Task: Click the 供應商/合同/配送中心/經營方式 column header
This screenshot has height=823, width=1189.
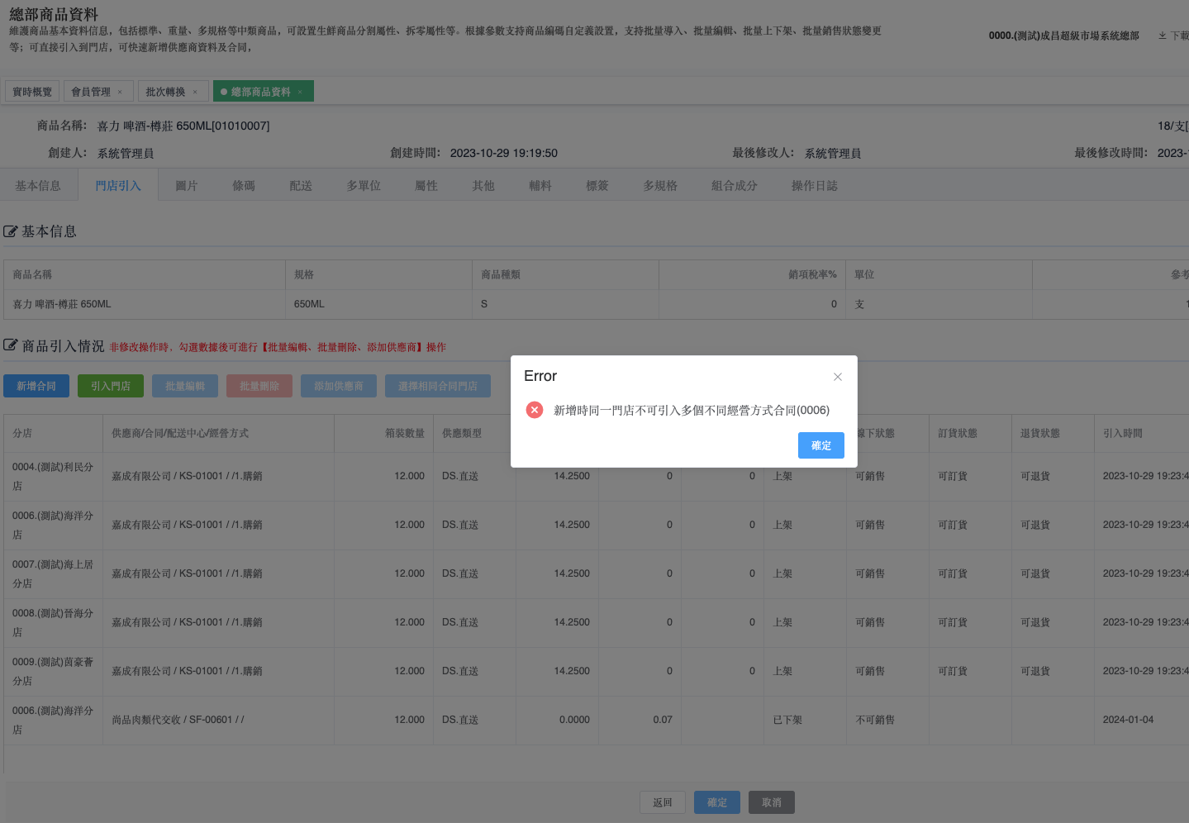Action: pyautogui.click(x=218, y=433)
